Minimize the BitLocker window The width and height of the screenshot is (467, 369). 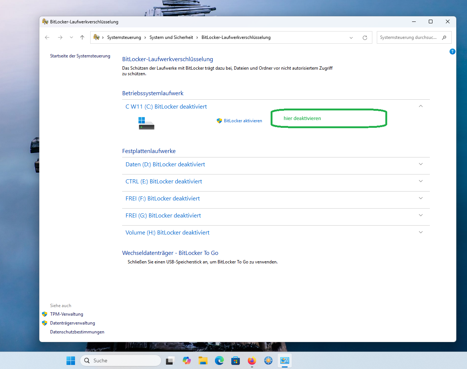(414, 21)
